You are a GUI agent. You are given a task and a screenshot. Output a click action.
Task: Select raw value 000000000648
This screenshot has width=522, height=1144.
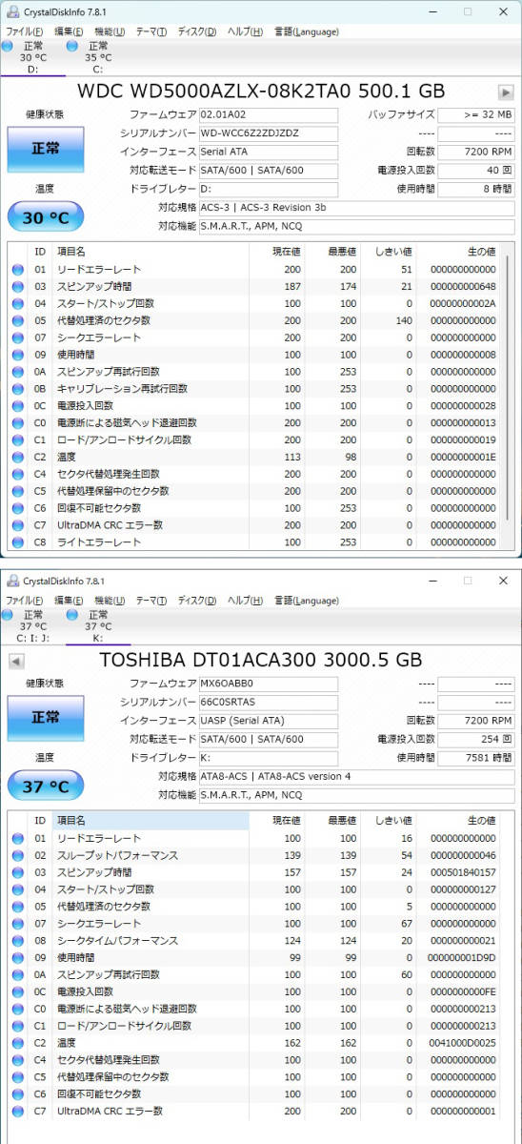[x=463, y=286]
